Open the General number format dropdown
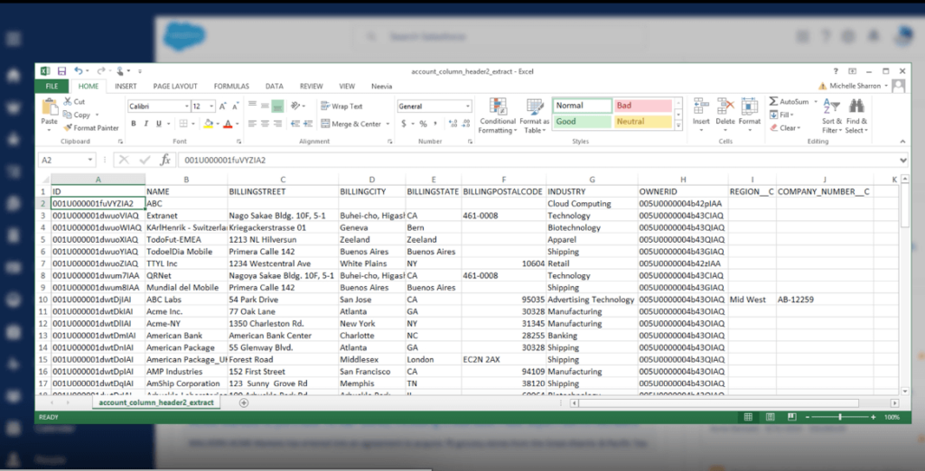 coord(469,106)
